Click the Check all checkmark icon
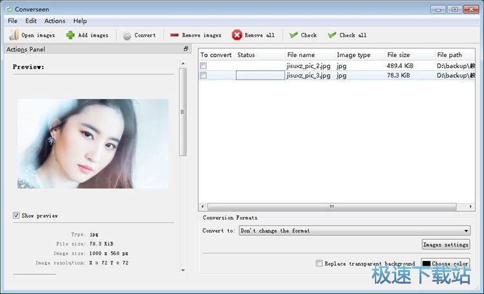Viewport: 484px width, 294px height. 332,36
